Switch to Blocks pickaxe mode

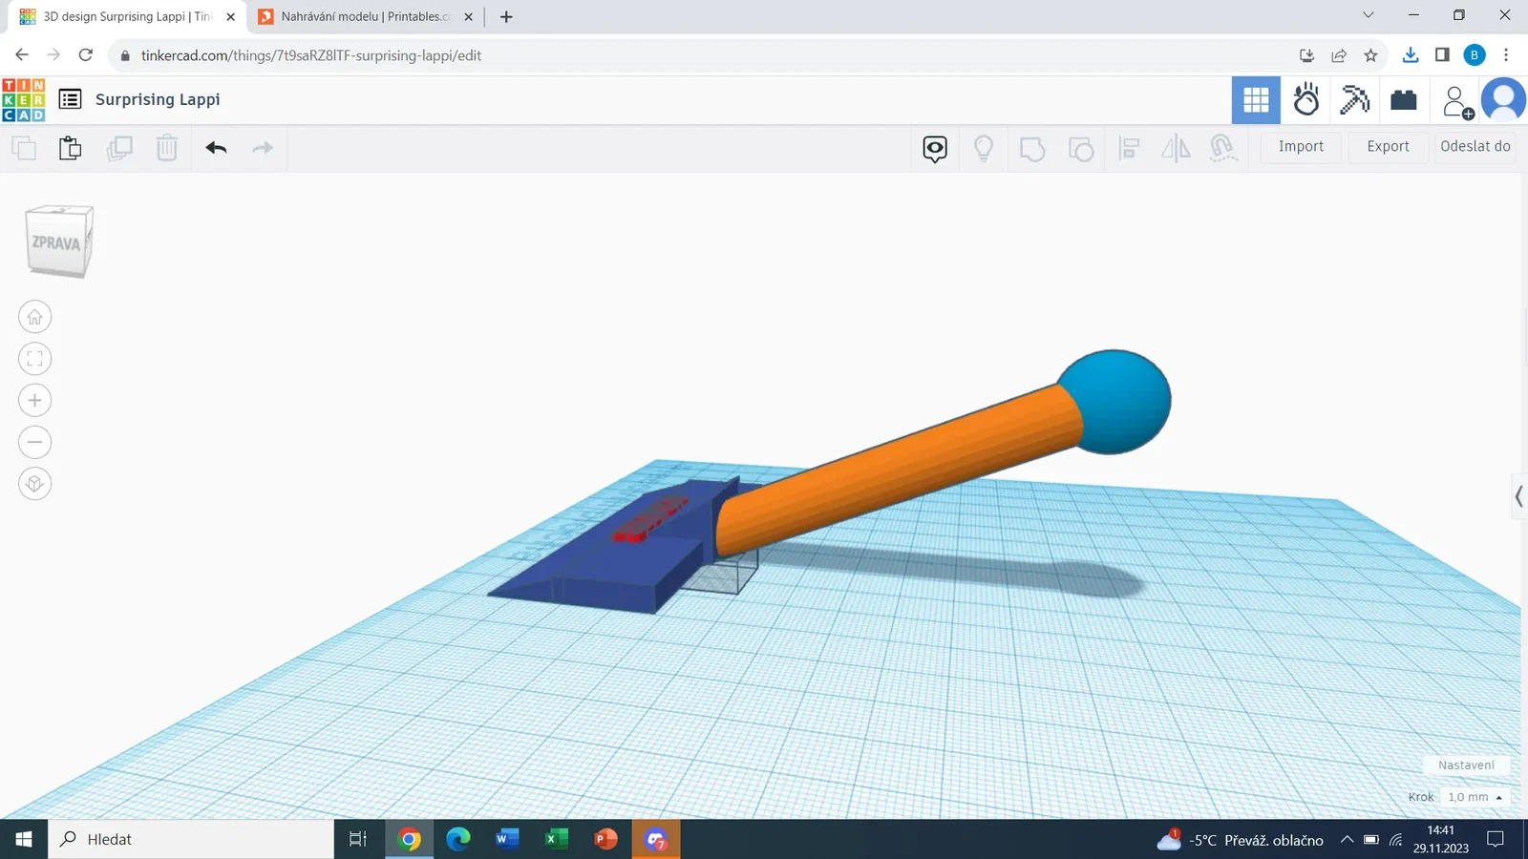pos(1355,99)
